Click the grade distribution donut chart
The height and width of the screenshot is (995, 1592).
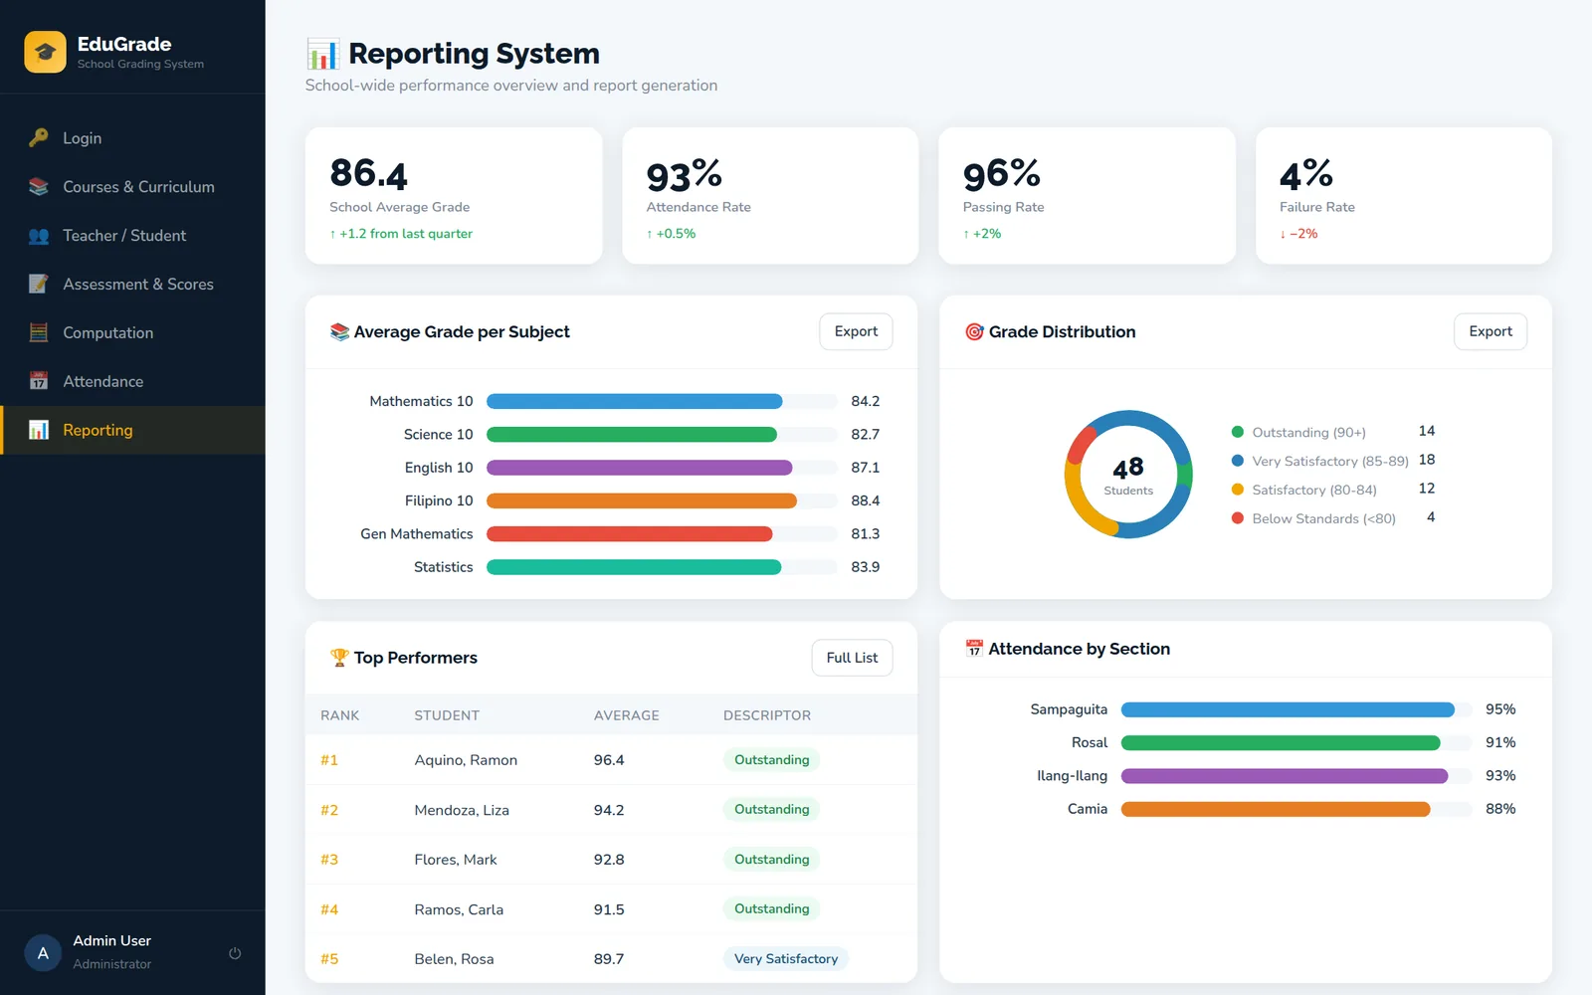[x=1128, y=475]
